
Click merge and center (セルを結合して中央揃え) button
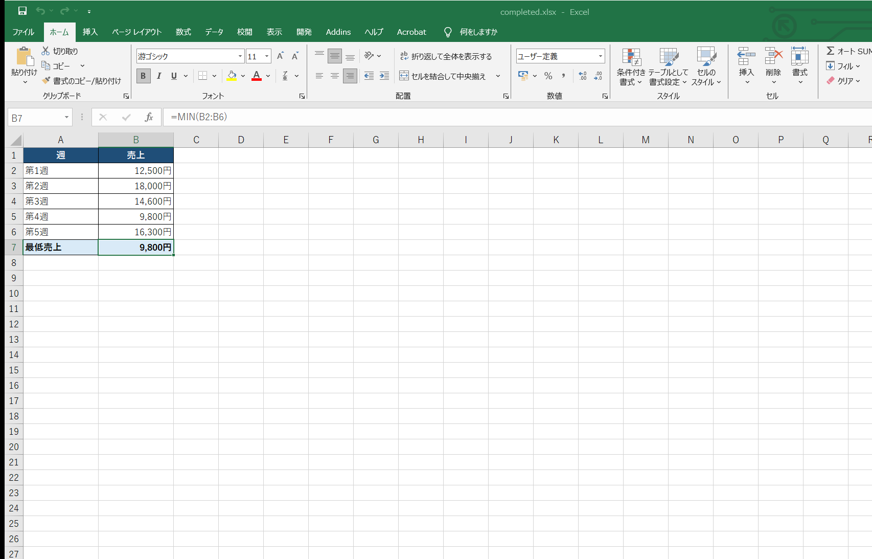click(x=443, y=76)
